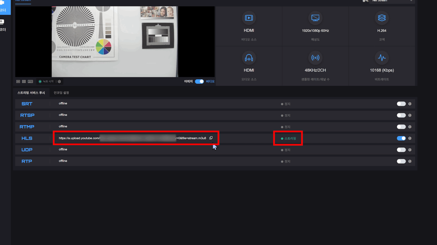The width and height of the screenshot is (437, 245).
Task: Select the 1920x1080p 60Hz 해상도 icon
Action: tap(315, 18)
